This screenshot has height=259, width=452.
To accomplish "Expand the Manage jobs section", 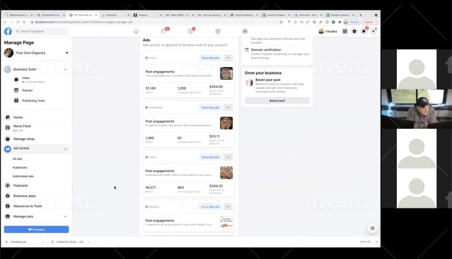I will (65, 216).
